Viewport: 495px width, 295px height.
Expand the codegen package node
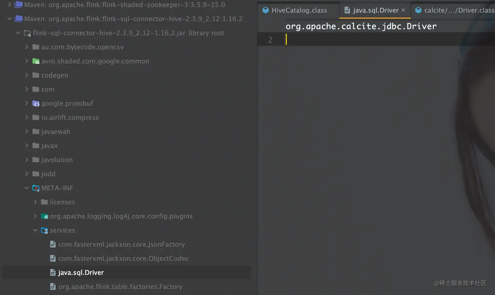(27, 75)
